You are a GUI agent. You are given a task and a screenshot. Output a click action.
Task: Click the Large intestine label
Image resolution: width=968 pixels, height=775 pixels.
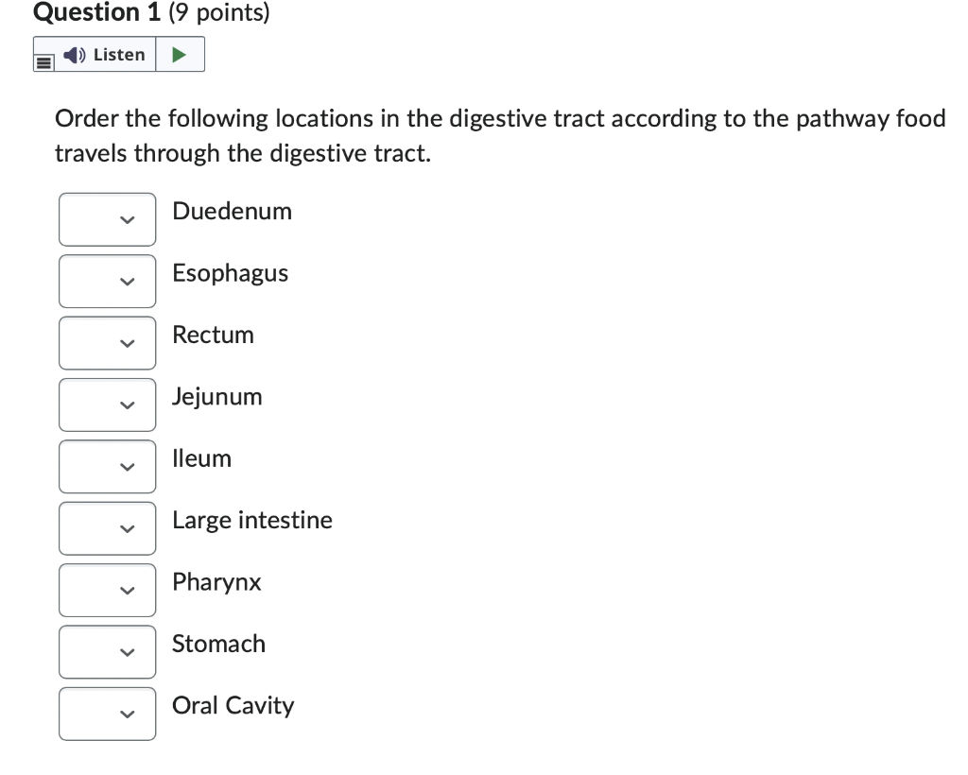[x=251, y=520]
